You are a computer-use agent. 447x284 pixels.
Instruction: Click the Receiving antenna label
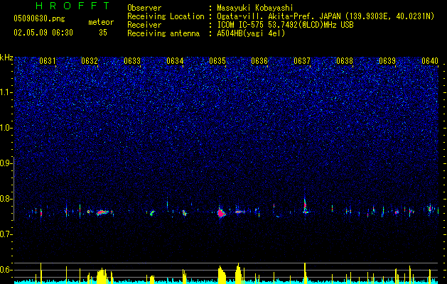point(163,33)
